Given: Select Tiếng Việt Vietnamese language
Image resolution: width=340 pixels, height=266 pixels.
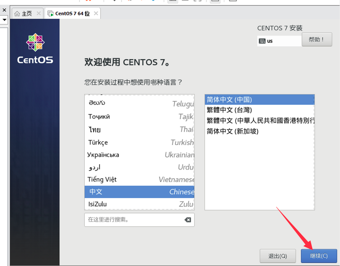Looking at the screenshot, I should (x=139, y=179).
